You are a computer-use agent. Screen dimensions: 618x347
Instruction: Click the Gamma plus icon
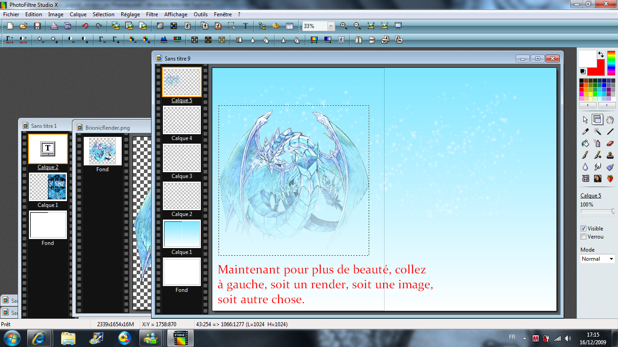tap(116, 40)
